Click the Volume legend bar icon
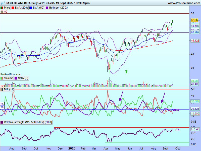201x151 pixels. (2, 78)
